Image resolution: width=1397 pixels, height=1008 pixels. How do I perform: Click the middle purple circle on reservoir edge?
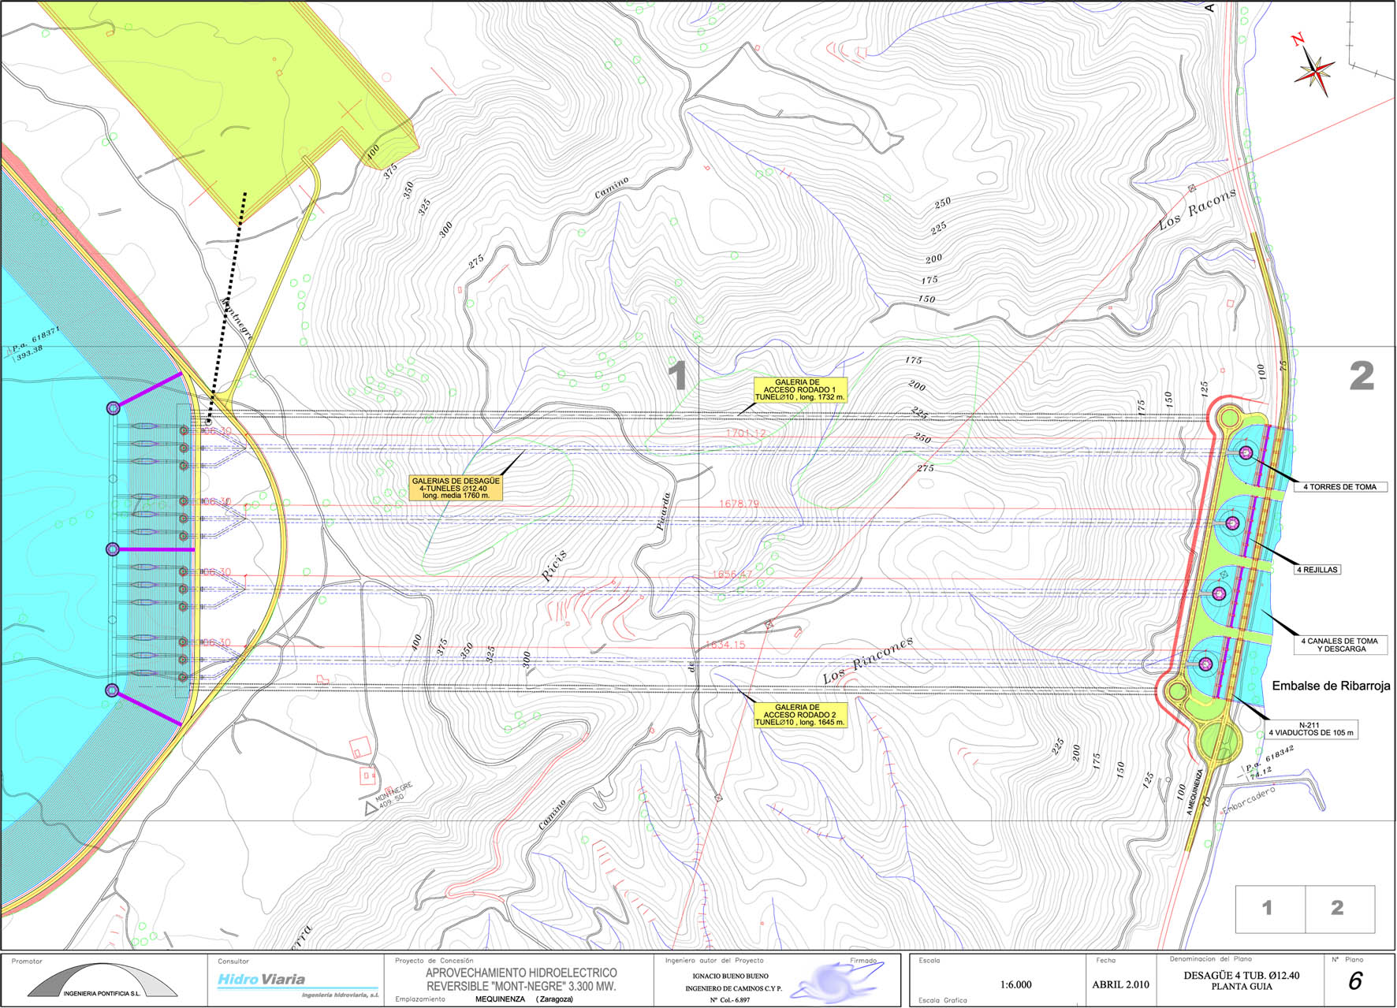(x=113, y=549)
